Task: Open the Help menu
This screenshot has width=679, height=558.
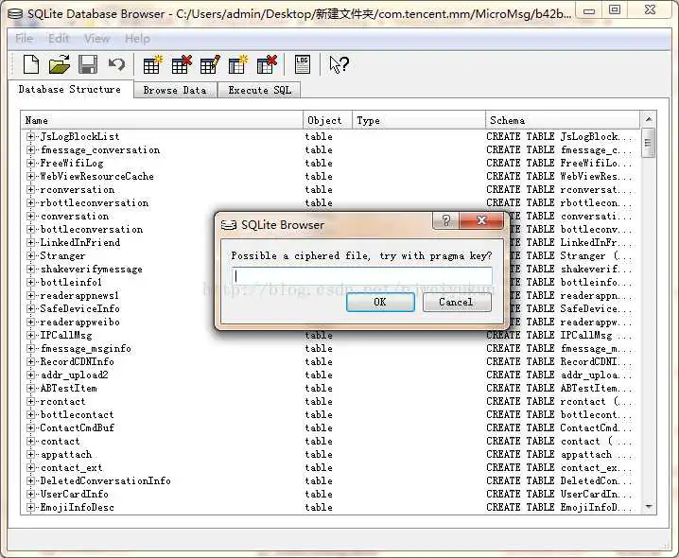Action: pos(137,39)
